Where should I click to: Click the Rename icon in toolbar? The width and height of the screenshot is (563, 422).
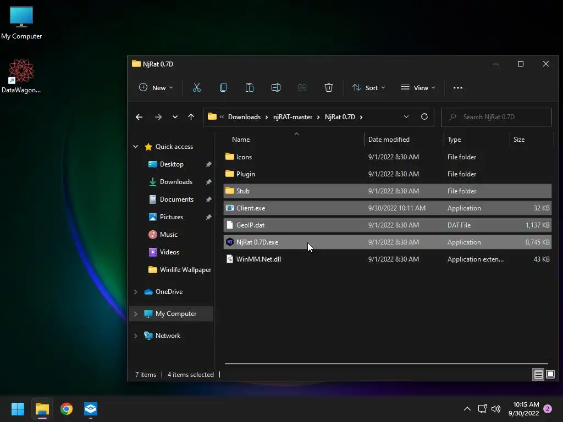(276, 87)
